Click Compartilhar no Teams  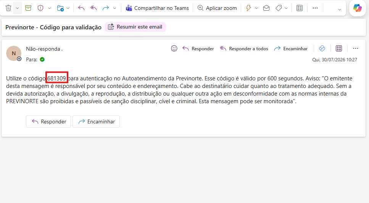(157, 8)
